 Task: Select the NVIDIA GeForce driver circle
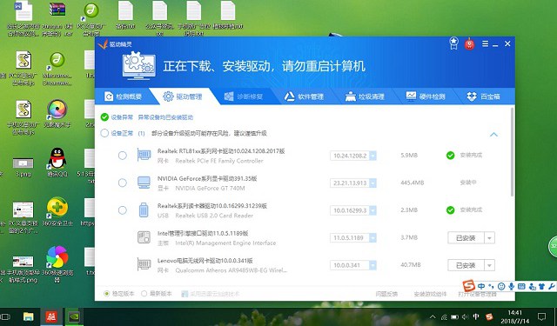click(122, 183)
